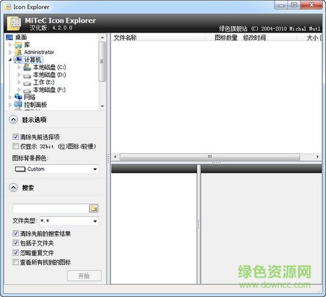Collapse the 搜索 section chevron

pyautogui.click(x=14, y=188)
